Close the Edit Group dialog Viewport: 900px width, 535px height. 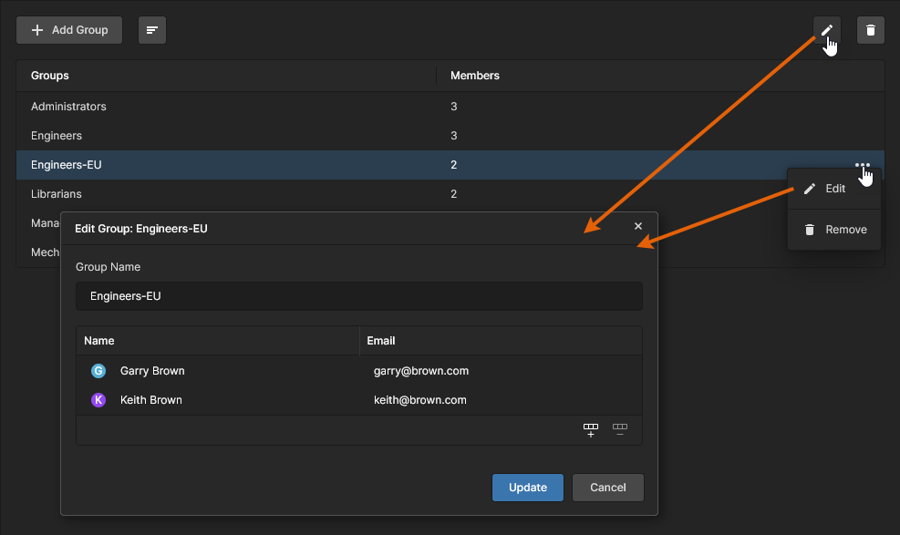coord(638,226)
